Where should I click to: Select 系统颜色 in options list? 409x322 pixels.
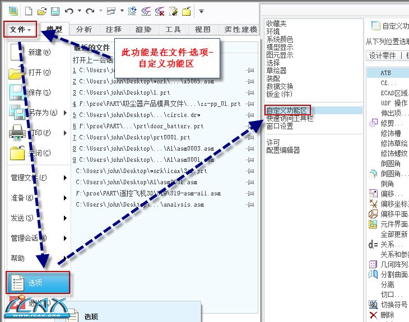tap(280, 39)
